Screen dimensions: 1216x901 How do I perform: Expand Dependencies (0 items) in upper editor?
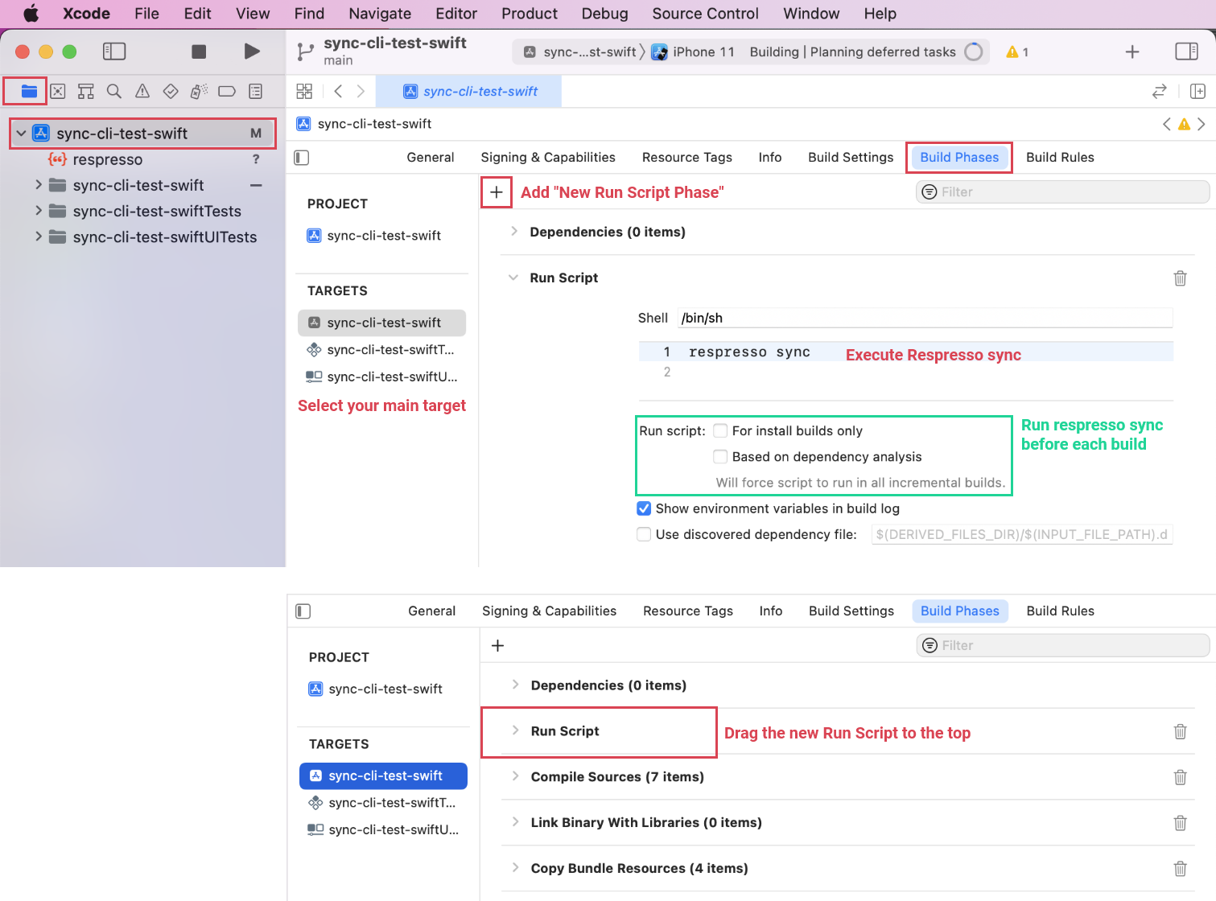tap(513, 232)
